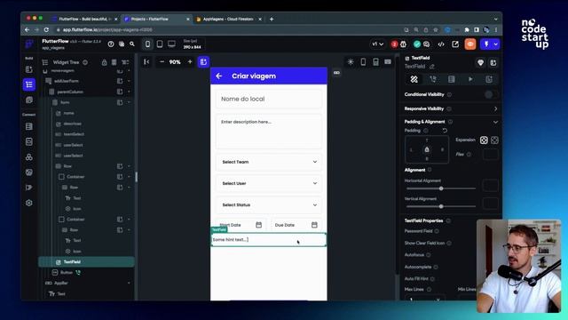Click the red issues counter badge
The image size is (568, 320).
coord(394,44)
